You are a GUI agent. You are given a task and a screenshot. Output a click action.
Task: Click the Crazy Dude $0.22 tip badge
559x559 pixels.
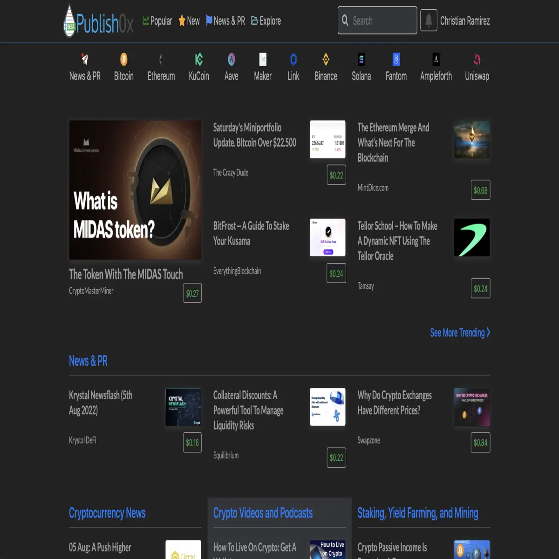tap(336, 175)
